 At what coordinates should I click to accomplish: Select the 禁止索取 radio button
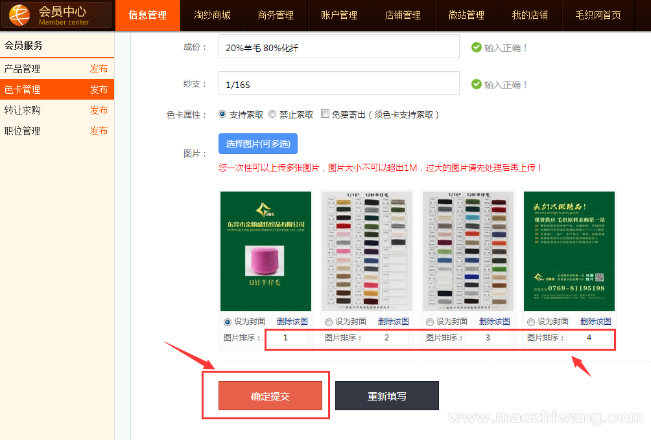(272, 114)
